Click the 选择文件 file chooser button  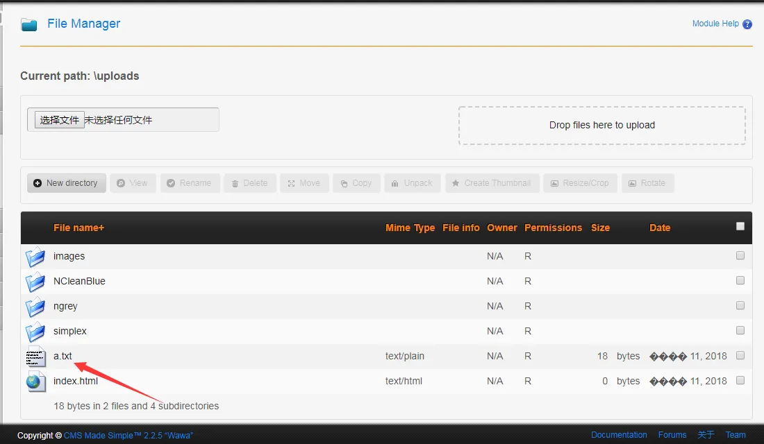(60, 120)
